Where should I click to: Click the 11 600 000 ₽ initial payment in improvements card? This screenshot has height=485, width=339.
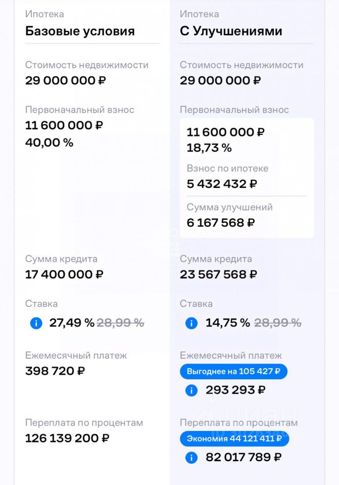pos(225,132)
